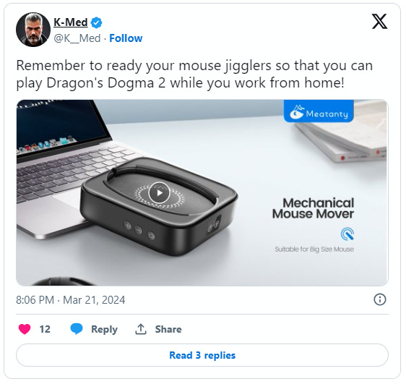The width and height of the screenshot is (406, 384).
Task: Click the blue reply bubble icon
Action: [x=77, y=329]
